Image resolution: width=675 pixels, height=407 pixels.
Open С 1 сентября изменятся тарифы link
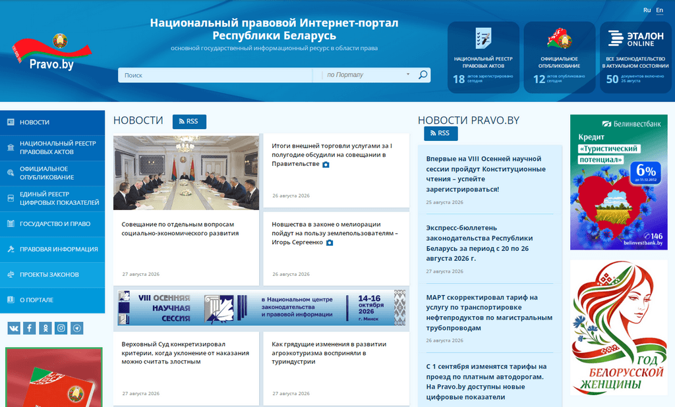pyautogui.click(x=486, y=381)
